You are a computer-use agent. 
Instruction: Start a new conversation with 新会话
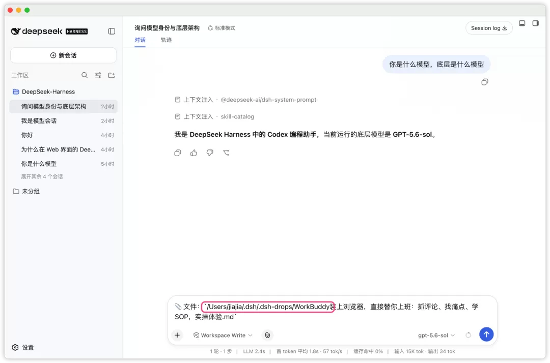point(64,55)
